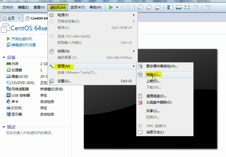Click the Revert to Snapshot clock icon
This screenshot has width=226, height=157.
click(149, 7)
